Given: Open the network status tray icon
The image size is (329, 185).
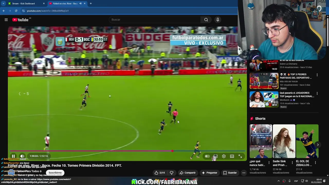Looking at the screenshot, I should tap(302, 181).
